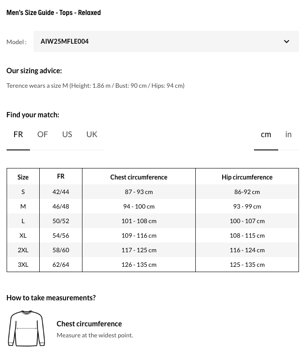The height and width of the screenshot is (355, 306).
Task: Switch to the OF size tab
Action: click(42, 135)
